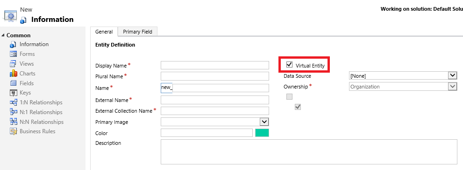463x170 pixels.
Task: Go to the Views section
Action: tap(27, 63)
